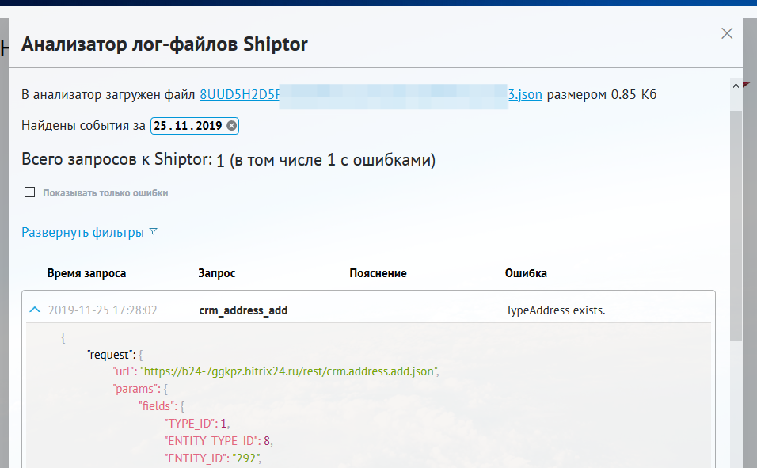Clear the 25.11.2019 date filter
Image resolution: width=757 pixels, height=468 pixels.
pos(232,126)
